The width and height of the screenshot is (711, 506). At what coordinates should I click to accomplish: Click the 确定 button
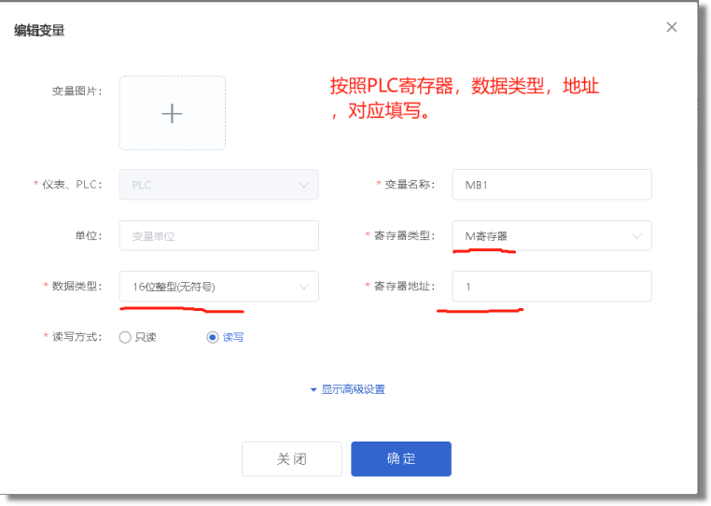coord(401,458)
